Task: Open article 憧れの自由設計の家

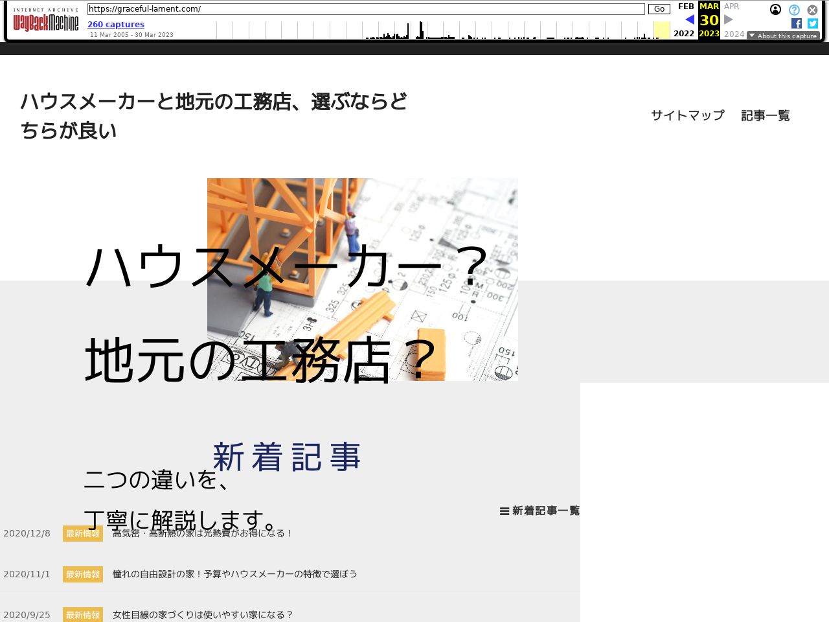Action: (x=234, y=574)
